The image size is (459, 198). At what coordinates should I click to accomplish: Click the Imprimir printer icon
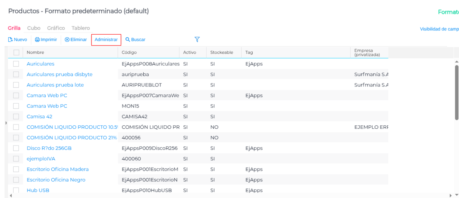[37, 39]
